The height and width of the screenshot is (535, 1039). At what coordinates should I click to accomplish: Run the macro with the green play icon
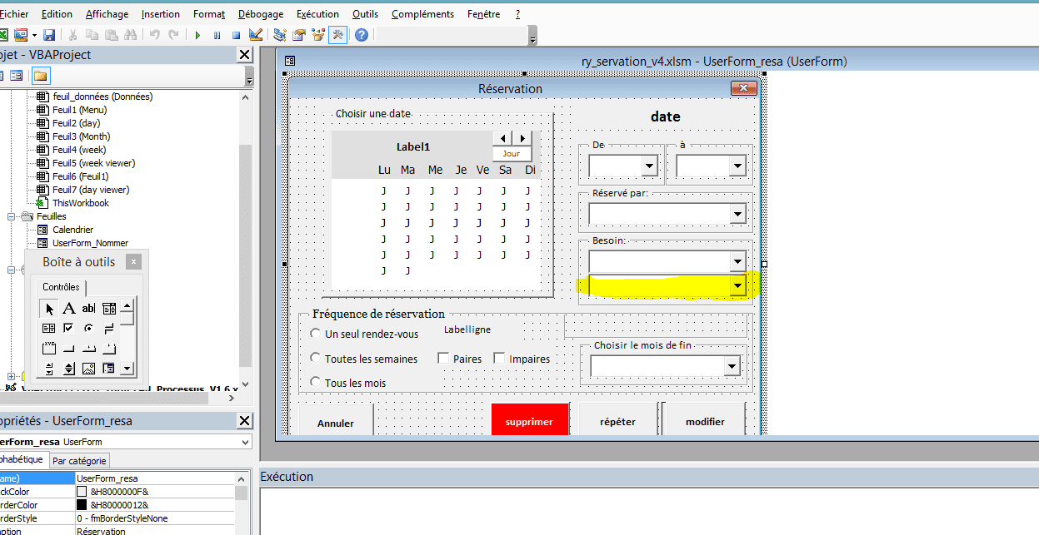coord(197,35)
